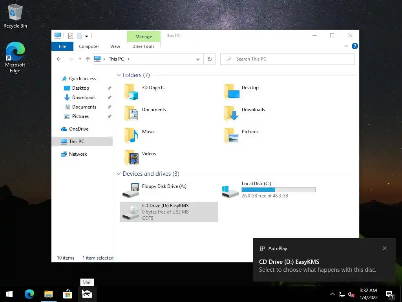Open recent locations dropdown arrow

pyautogui.click(x=80, y=59)
